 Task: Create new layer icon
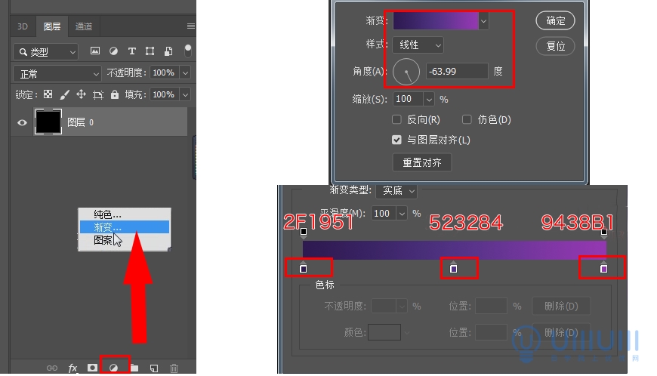pos(154,368)
